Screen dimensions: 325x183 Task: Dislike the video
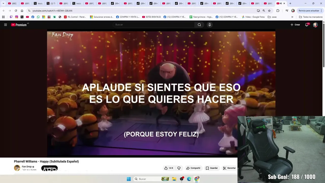click(x=179, y=168)
